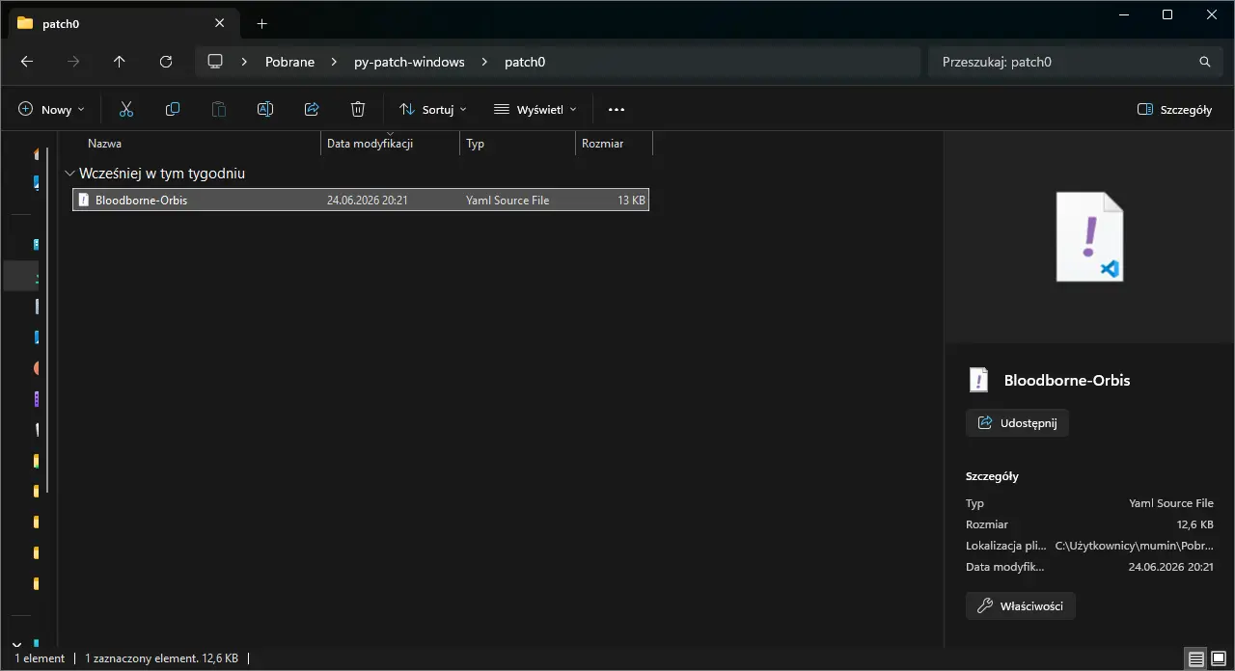Go to py-patch-windows in address bar

(x=409, y=62)
